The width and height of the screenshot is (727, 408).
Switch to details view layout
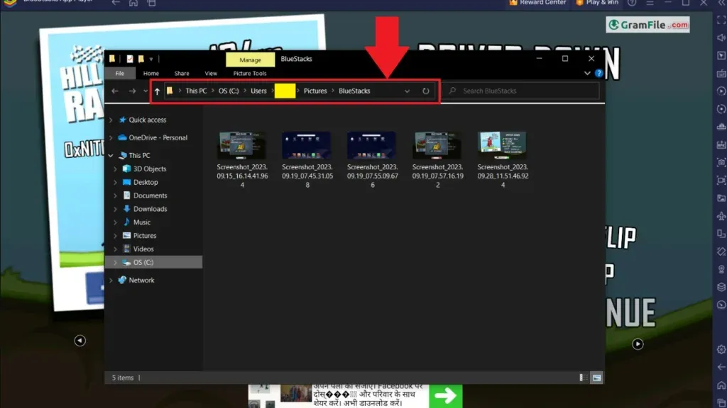tap(584, 378)
